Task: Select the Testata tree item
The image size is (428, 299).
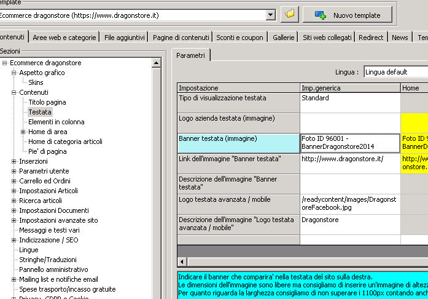Action: (40, 112)
